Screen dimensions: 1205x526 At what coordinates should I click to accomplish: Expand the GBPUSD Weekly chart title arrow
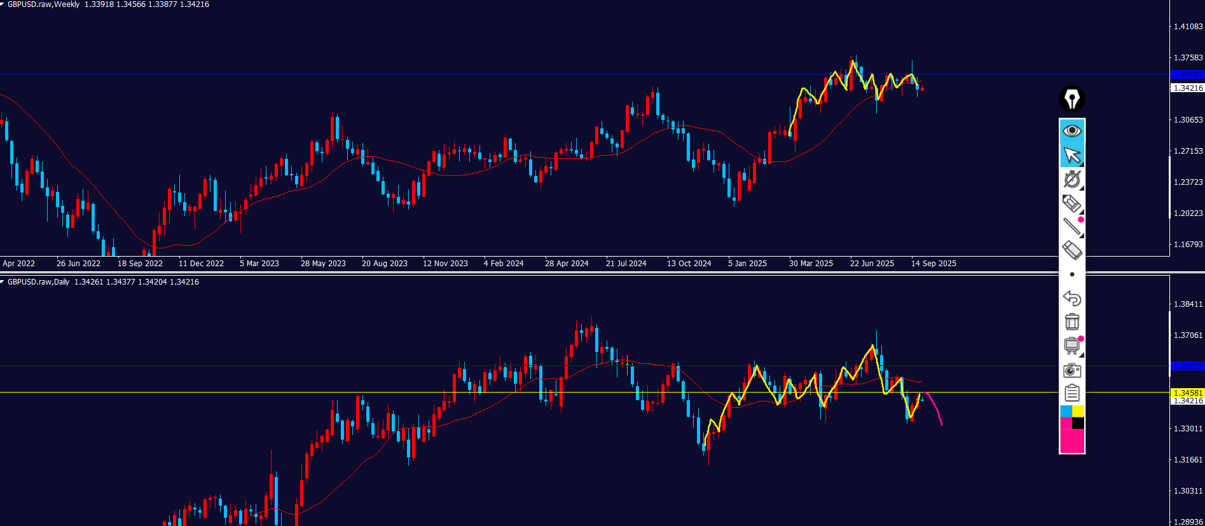coord(3,4)
